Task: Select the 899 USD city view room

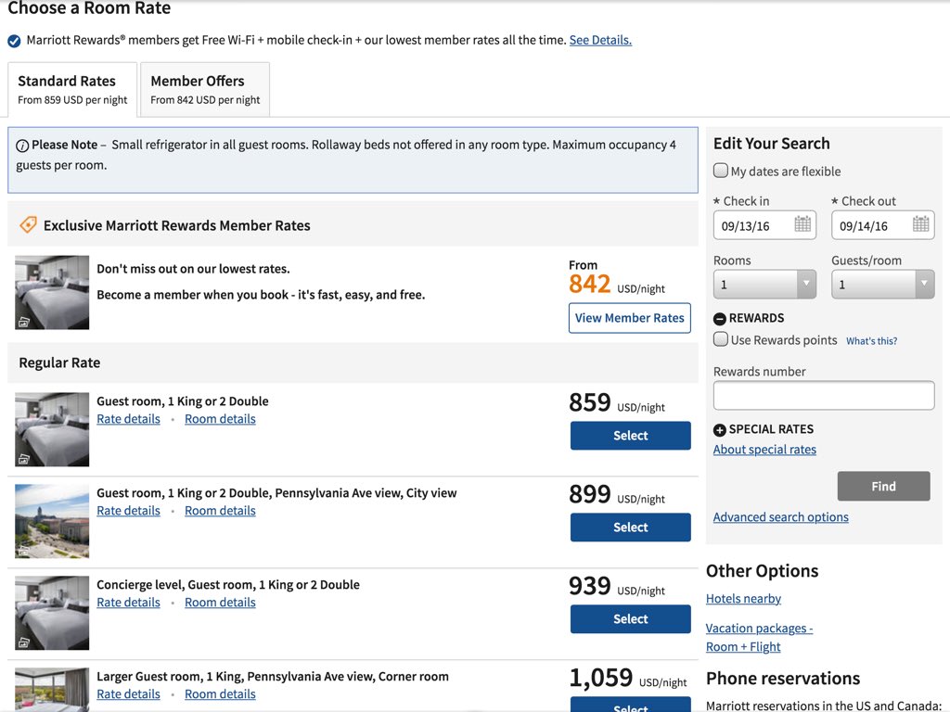Action: tap(630, 528)
